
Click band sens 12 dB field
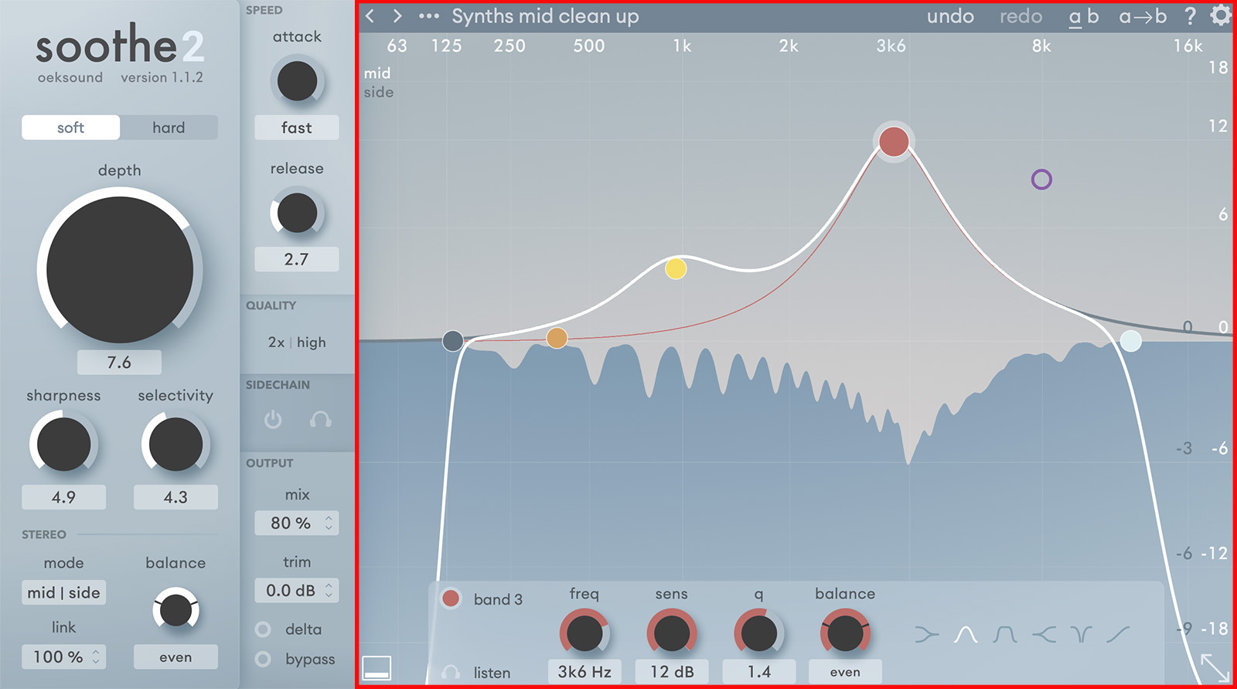point(672,671)
